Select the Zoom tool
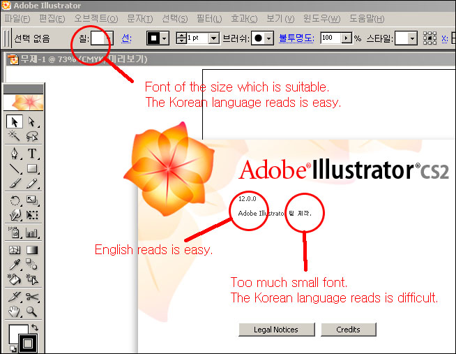456x354 pixels. pos(32,311)
